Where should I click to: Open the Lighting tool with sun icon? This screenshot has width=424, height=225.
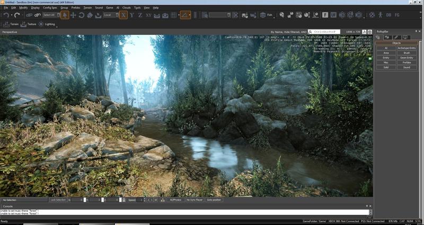[x=47, y=24]
